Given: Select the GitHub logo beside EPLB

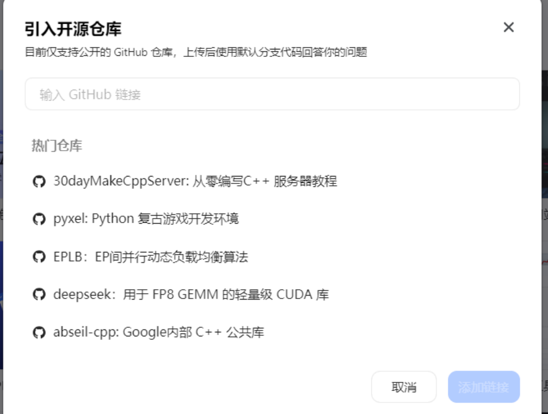Looking at the screenshot, I should coord(39,257).
